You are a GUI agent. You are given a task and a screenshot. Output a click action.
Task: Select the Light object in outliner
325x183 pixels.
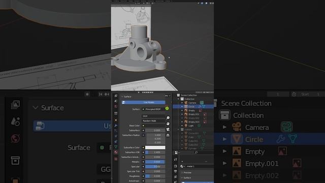pos(191,126)
